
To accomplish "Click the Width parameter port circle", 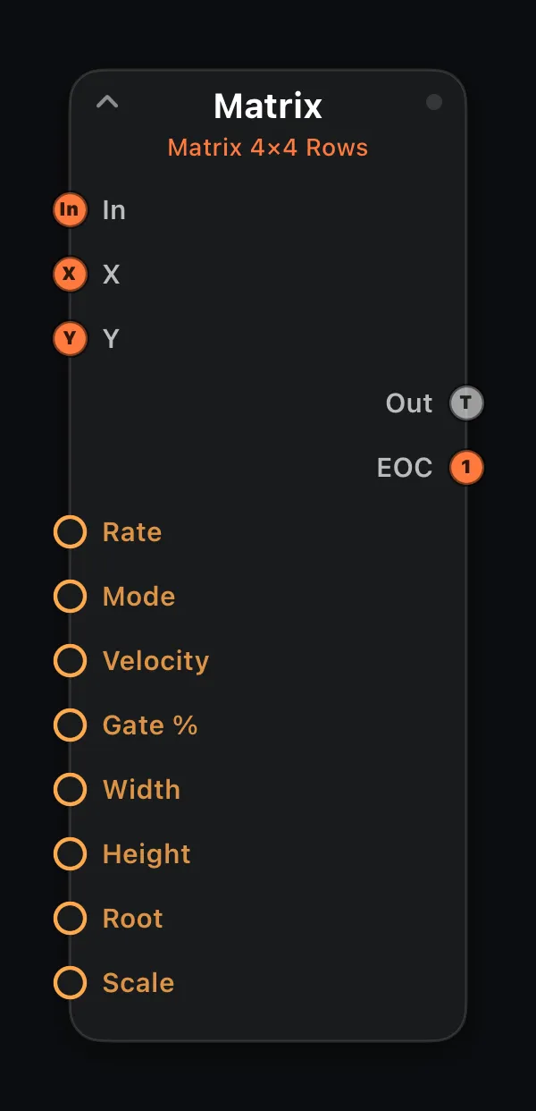I will click(x=70, y=790).
